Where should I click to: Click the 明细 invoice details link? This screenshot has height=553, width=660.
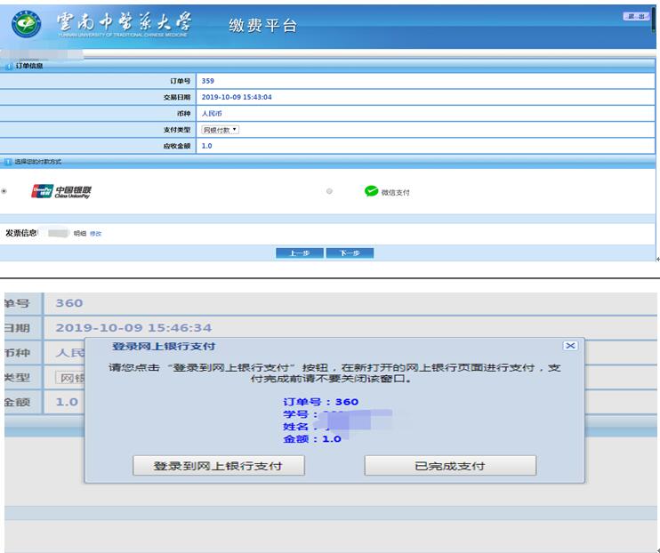pos(80,233)
